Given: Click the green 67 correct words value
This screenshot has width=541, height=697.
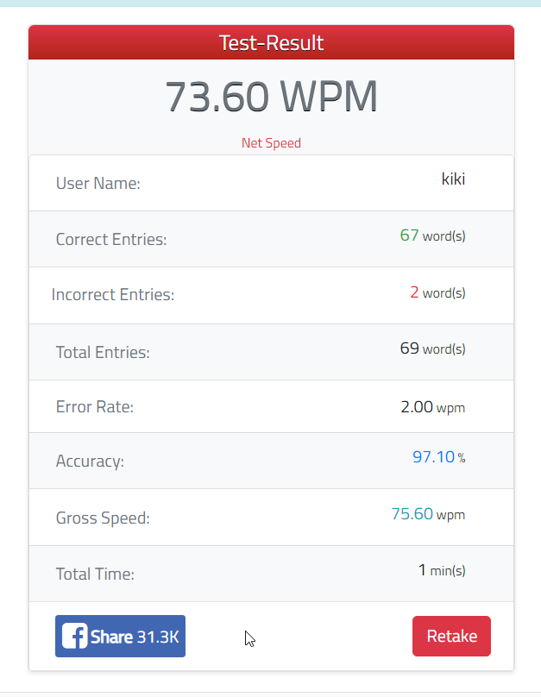Looking at the screenshot, I should (x=409, y=235).
